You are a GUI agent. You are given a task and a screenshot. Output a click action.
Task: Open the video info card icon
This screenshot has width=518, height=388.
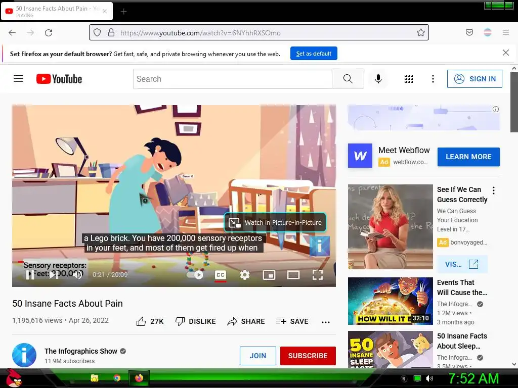320,246
